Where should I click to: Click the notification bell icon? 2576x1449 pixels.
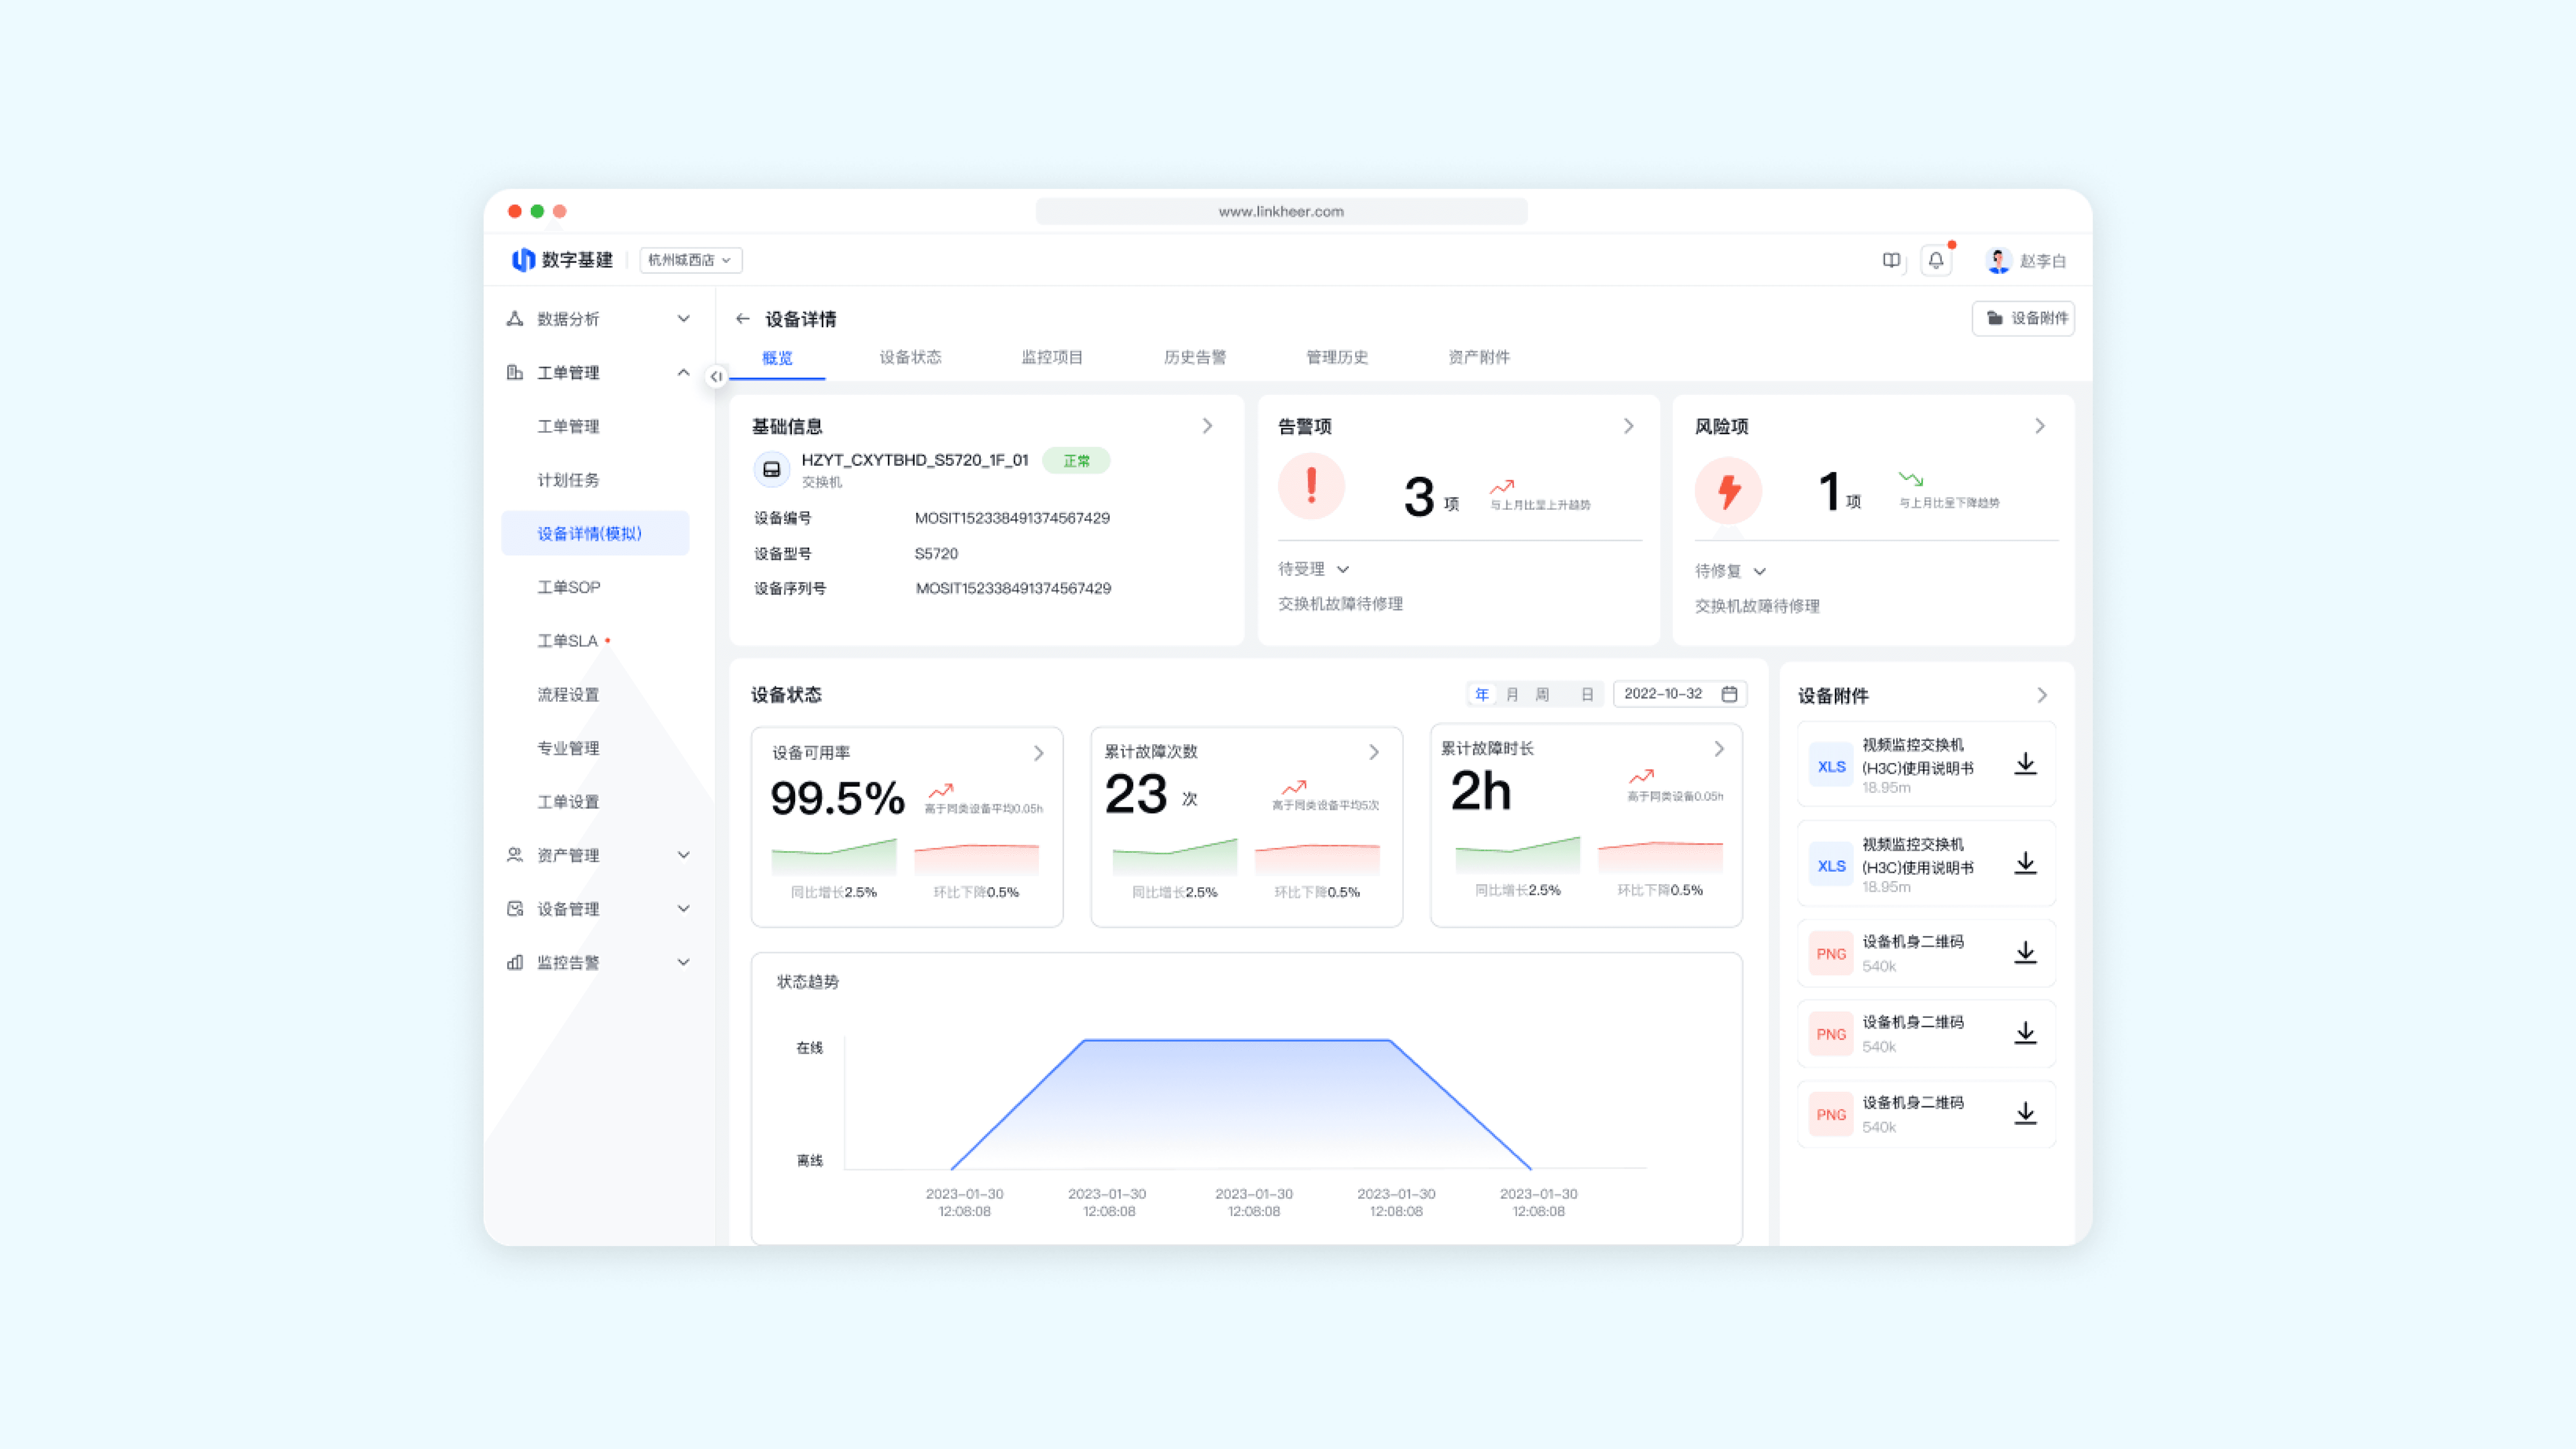1936,260
